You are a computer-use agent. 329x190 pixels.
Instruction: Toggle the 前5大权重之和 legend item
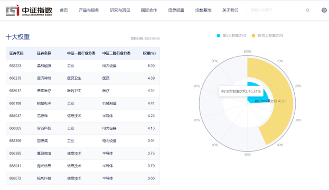(x=231, y=36)
